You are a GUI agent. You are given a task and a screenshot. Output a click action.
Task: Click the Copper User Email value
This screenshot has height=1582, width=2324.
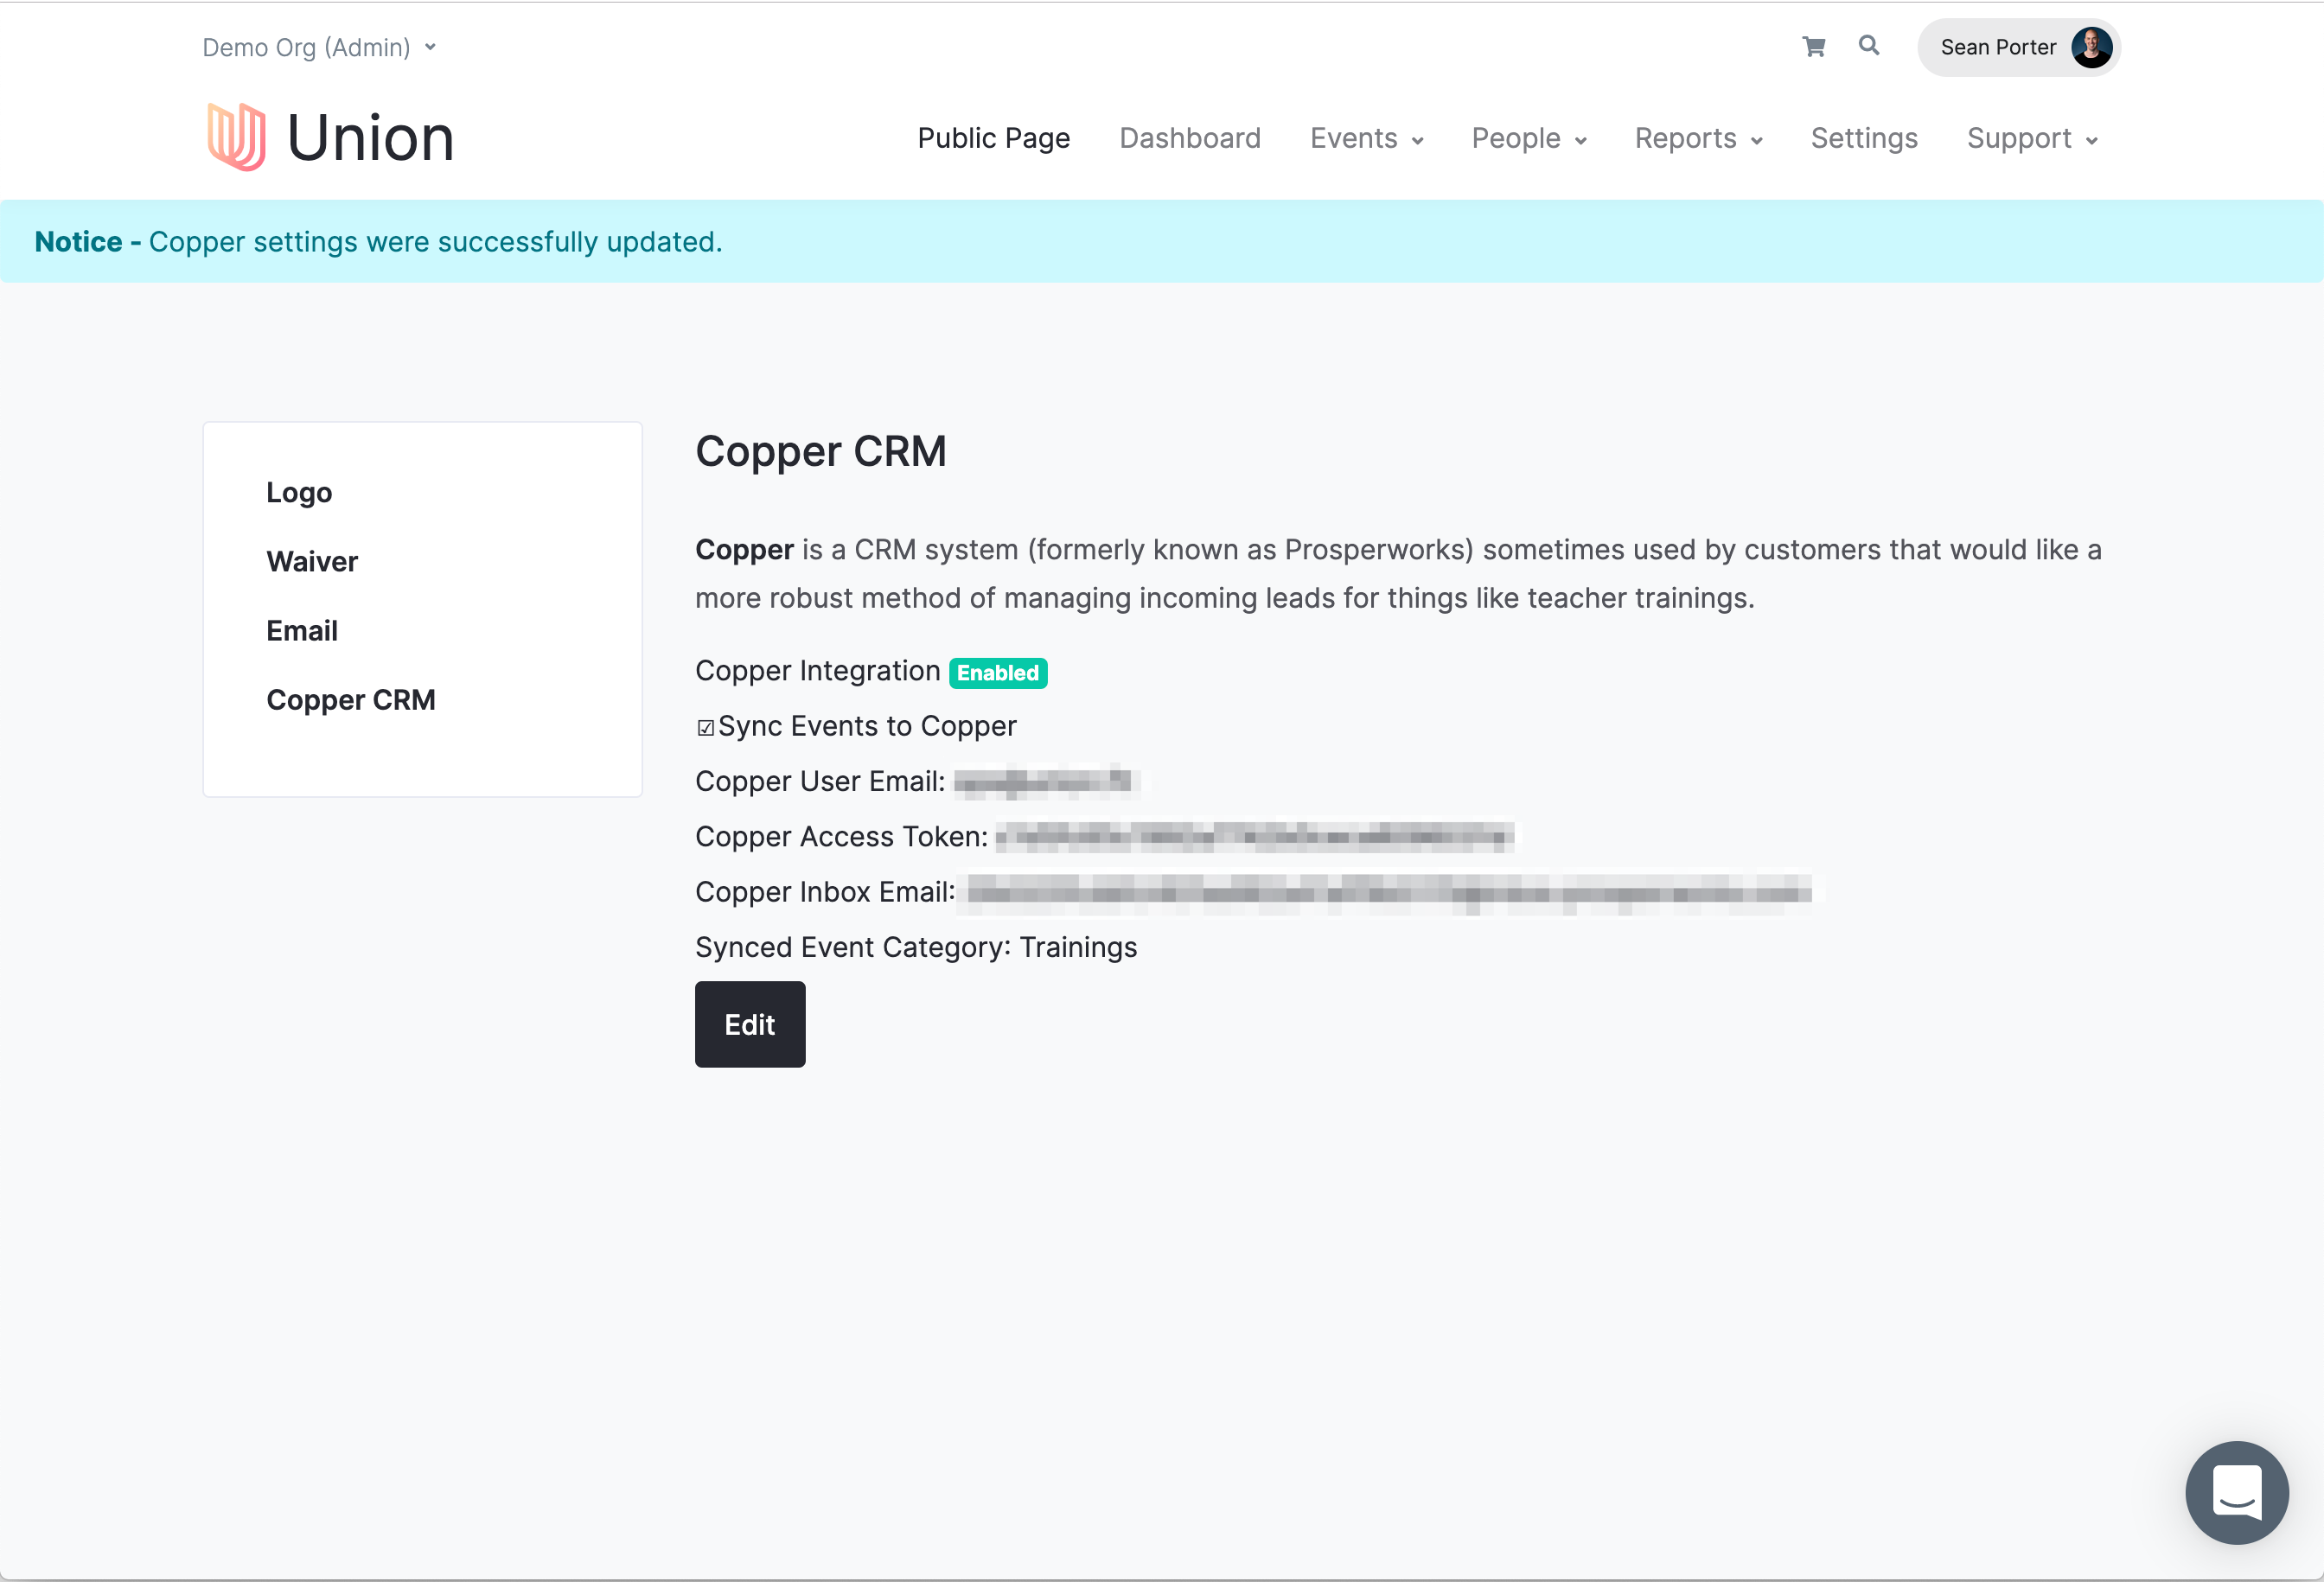point(1045,781)
